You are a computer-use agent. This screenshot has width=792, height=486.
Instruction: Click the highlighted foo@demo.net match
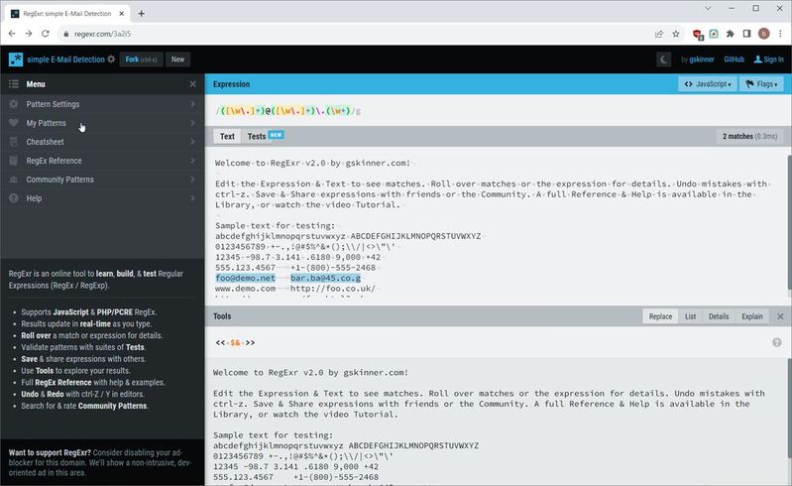(246, 278)
